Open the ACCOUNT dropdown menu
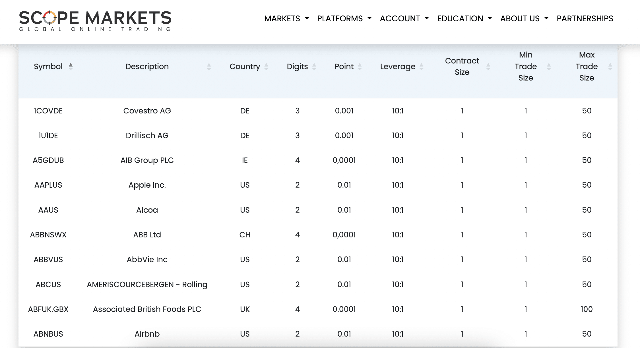The image size is (640, 348). pos(404,18)
